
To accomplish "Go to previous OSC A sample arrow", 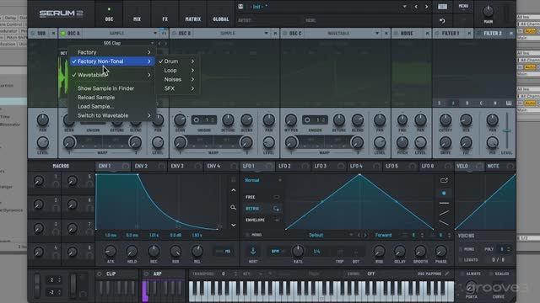I will click(159, 43).
